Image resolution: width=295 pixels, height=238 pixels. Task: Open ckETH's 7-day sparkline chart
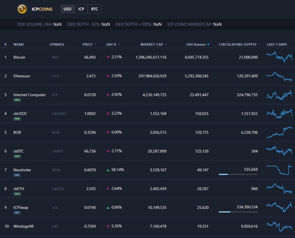pyautogui.click(x=279, y=189)
